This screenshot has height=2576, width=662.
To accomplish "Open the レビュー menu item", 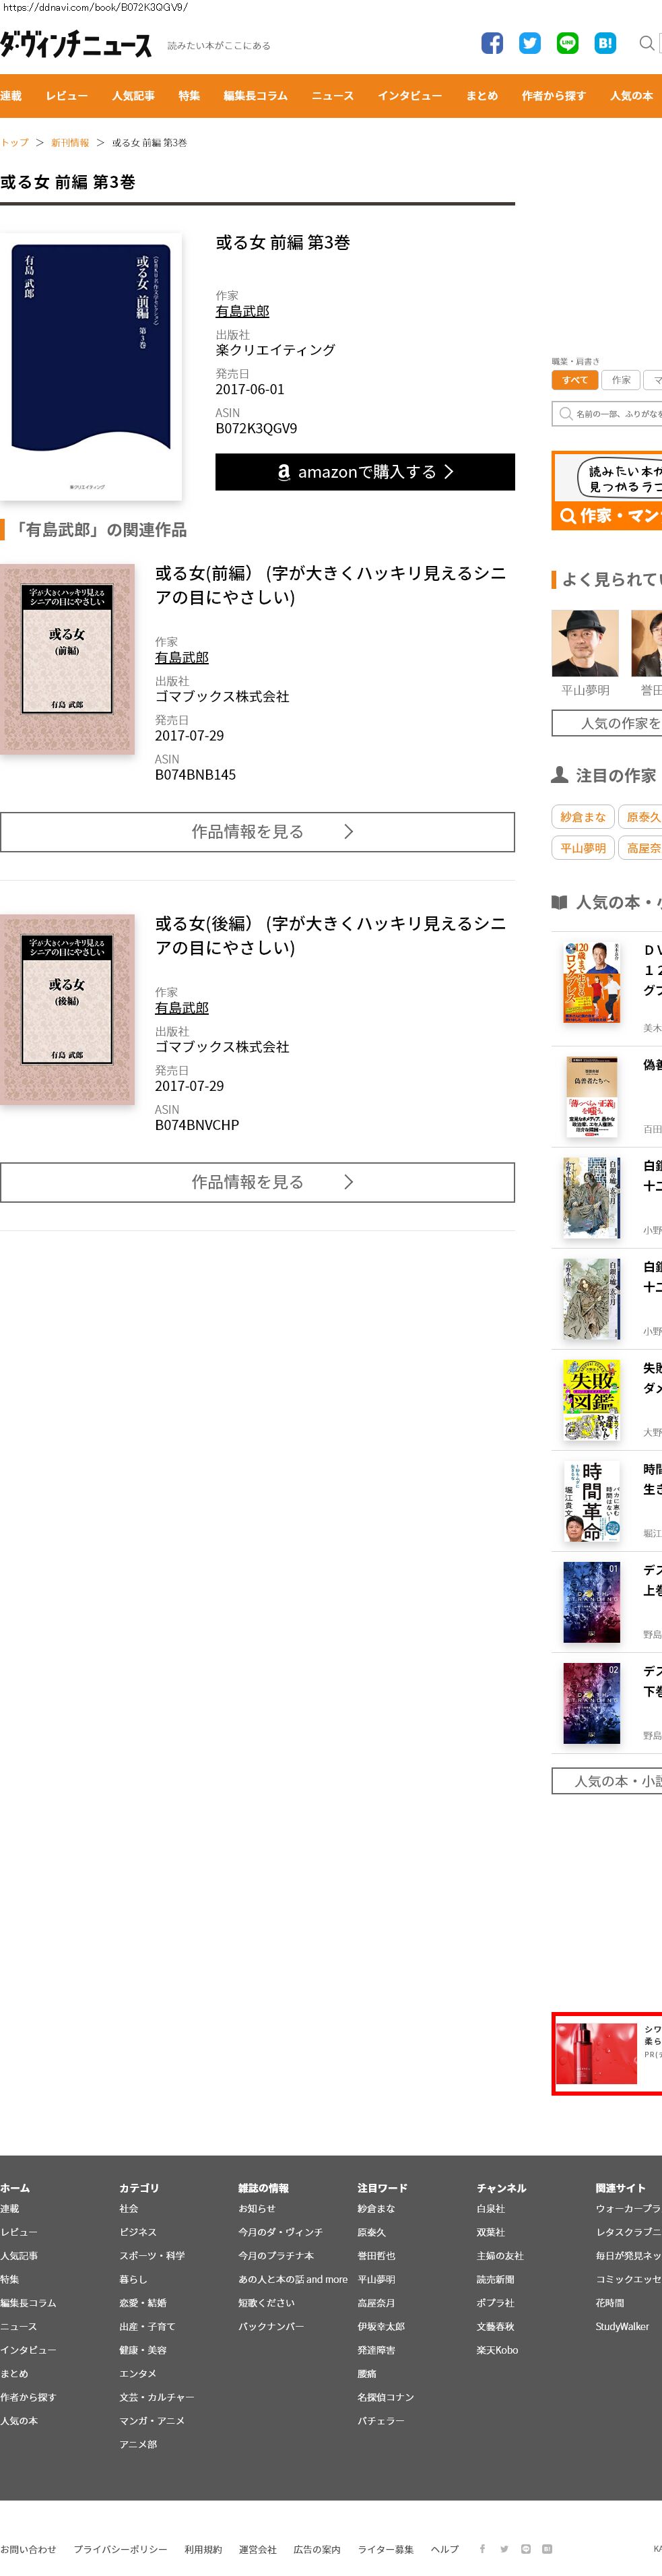I will pos(67,96).
